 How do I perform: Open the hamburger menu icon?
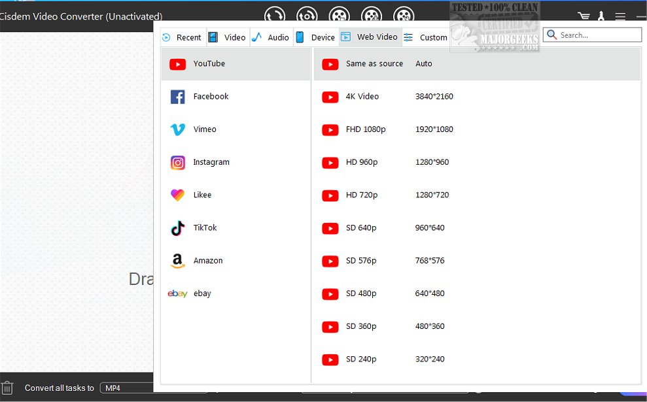[x=620, y=16]
